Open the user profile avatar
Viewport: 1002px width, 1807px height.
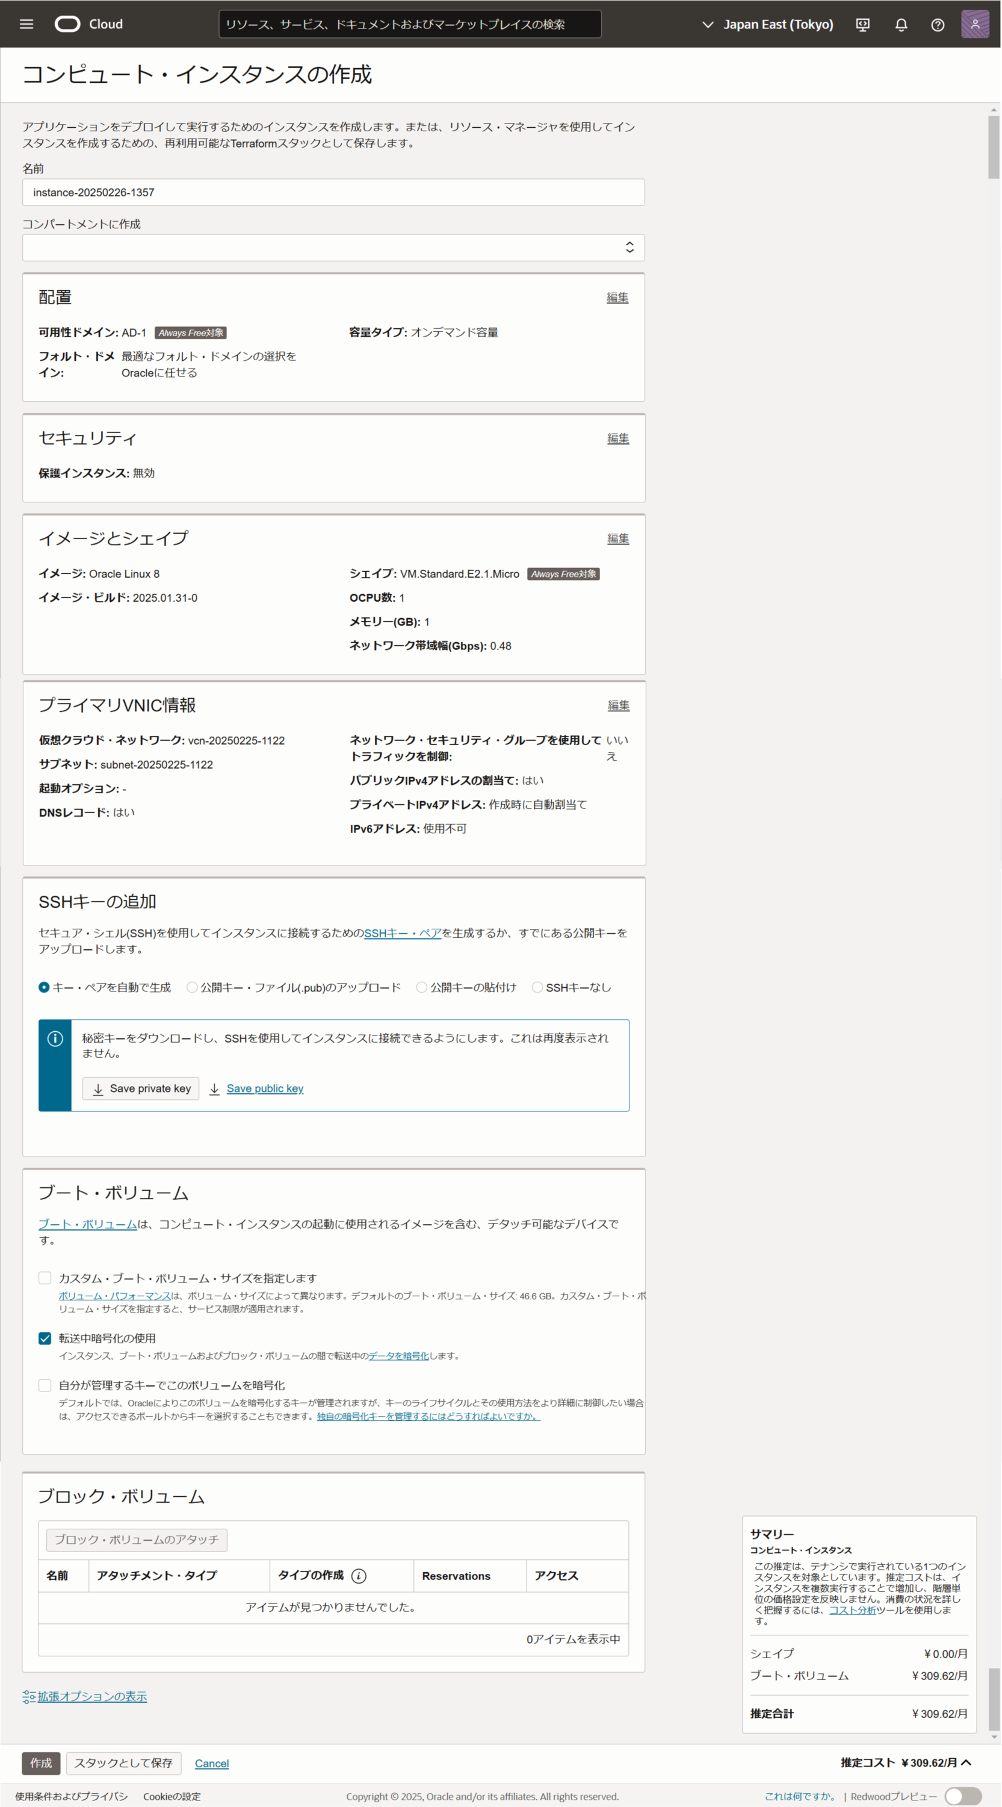975,24
